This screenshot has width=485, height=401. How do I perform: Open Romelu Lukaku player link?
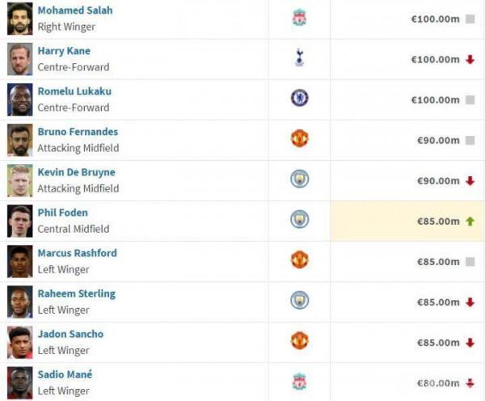point(74,91)
